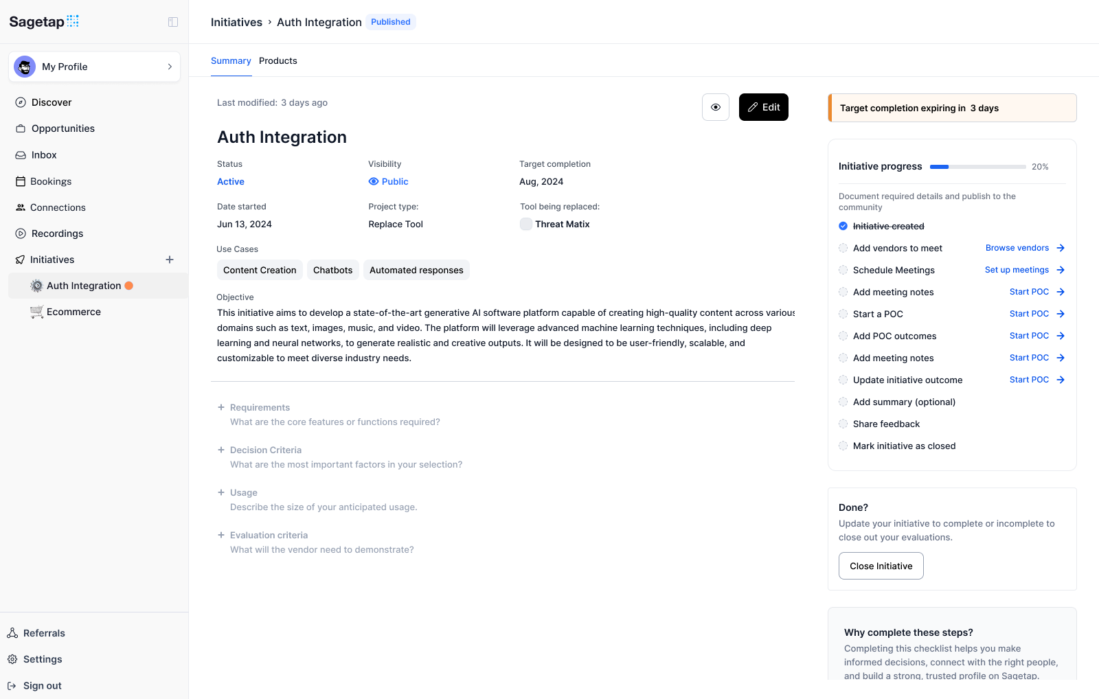The width and height of the screenshot is (1099, 699).
Task: Click the plus icon beside Initiatives
Action: (x=170, y=260)
